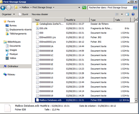The image size is (139, 114).
Task: Expand arrow before Mailbox breadcrumb
Action: (20, 7)
